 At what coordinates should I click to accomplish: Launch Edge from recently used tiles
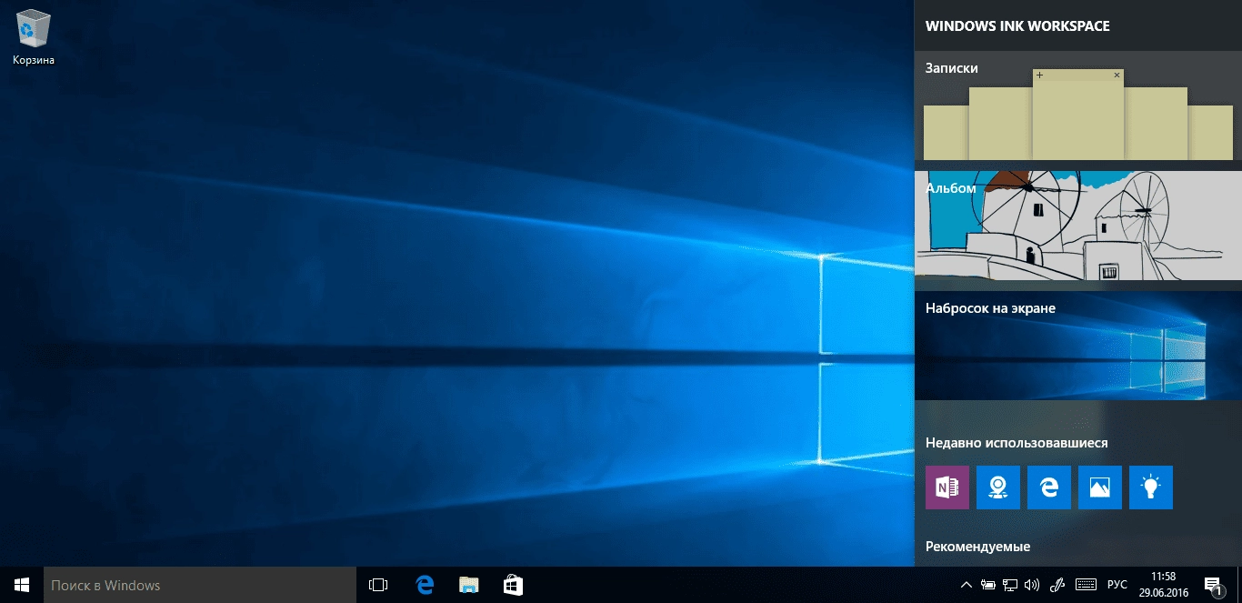tap(1049, 487)
